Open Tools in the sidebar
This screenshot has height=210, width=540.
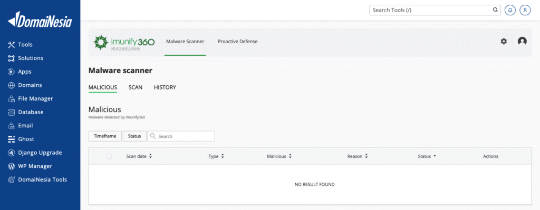point(25,45)
